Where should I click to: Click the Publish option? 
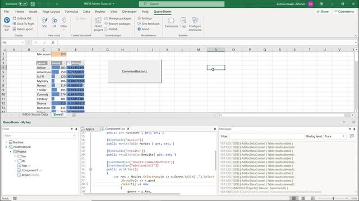pyautogui.click(x=111, y=29)
